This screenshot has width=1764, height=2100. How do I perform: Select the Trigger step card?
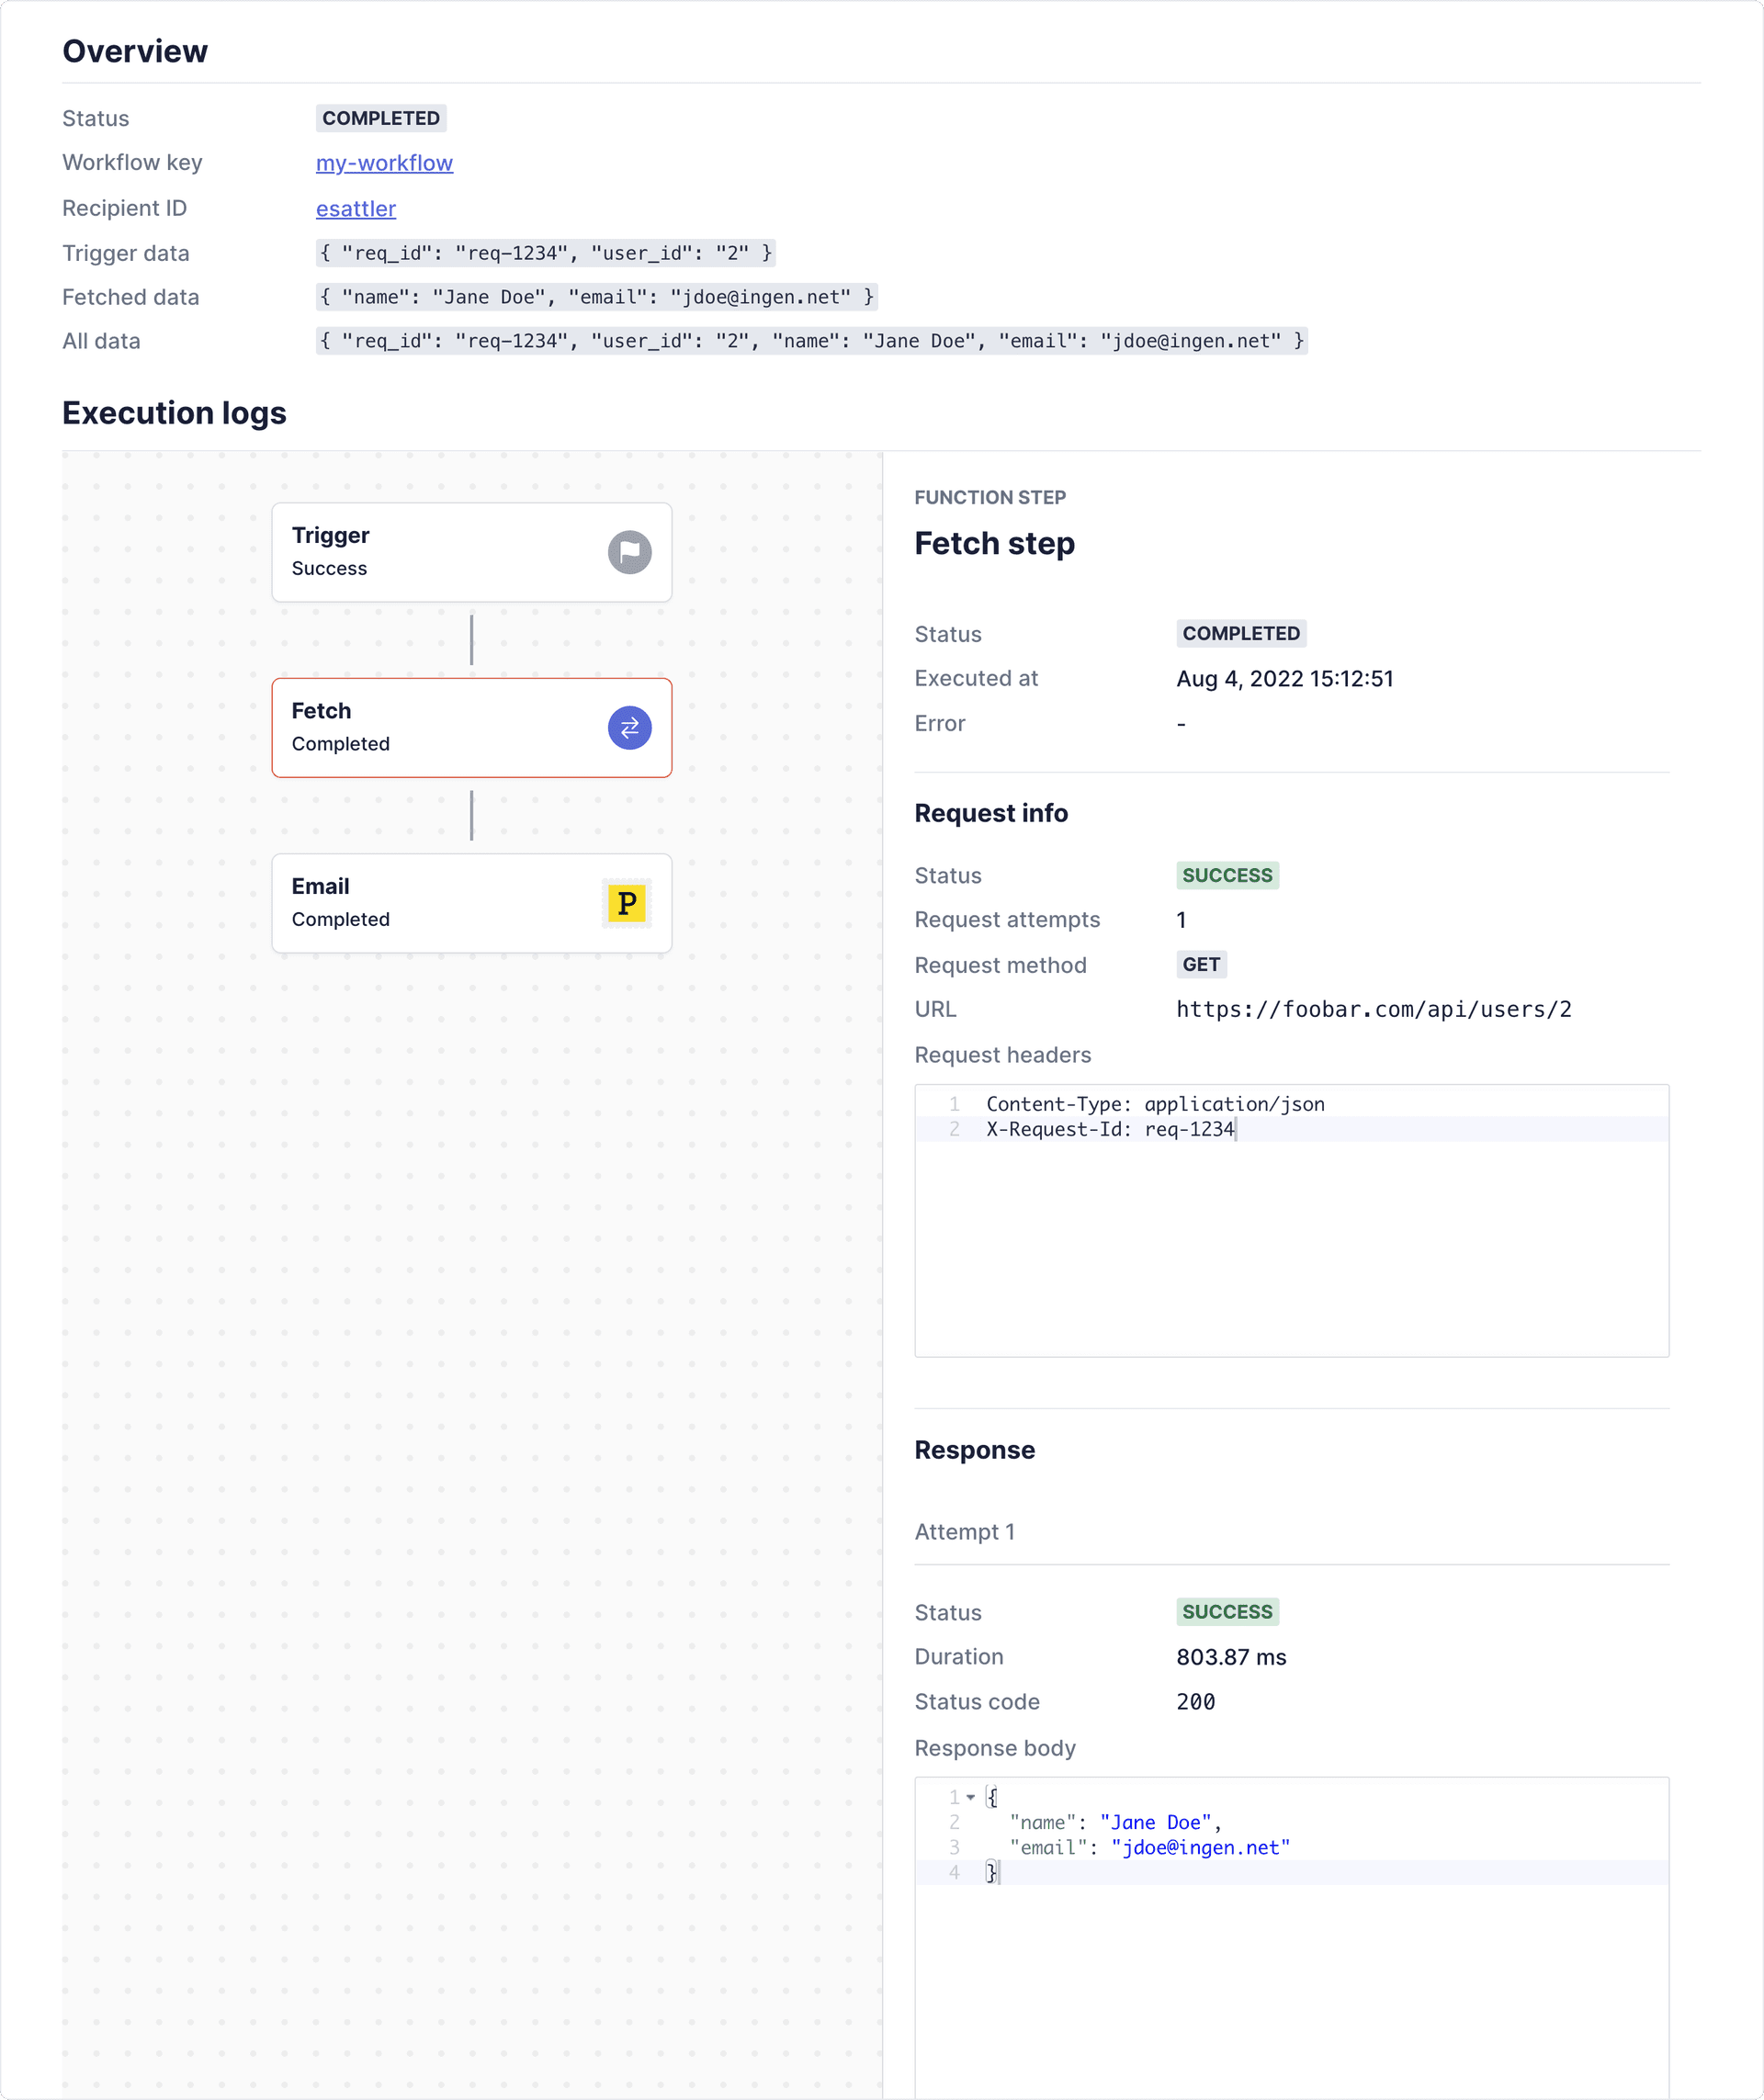[471, 552]
